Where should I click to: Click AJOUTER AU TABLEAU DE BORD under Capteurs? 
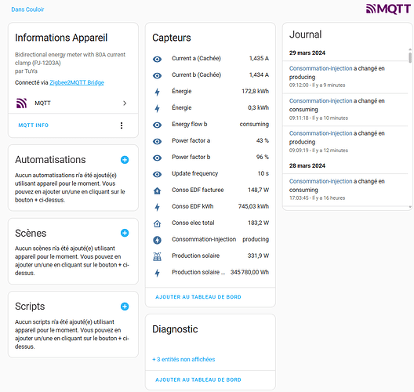[x=198, y=297]
